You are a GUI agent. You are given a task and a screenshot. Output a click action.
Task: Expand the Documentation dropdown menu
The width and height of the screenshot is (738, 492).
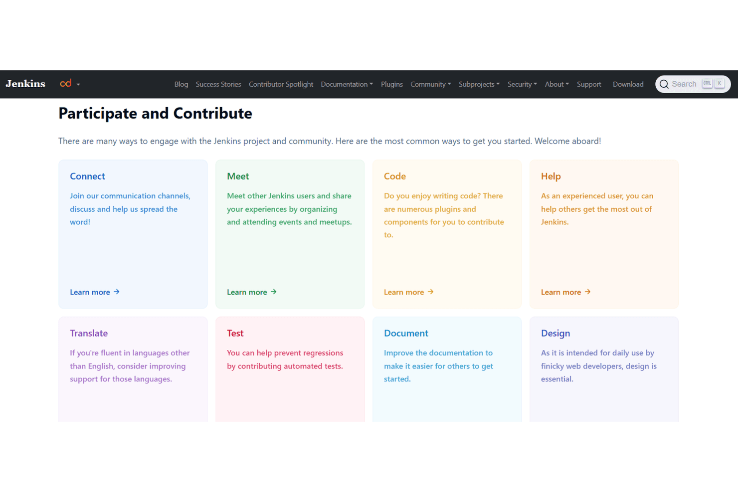click(347, 84)
